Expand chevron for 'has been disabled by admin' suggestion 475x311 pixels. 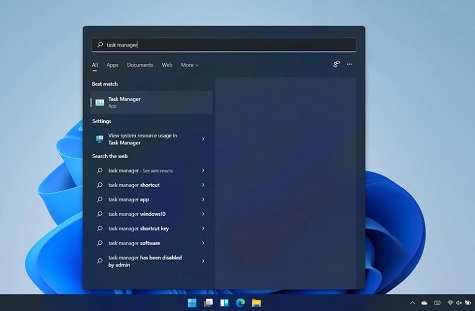point(203,261)
